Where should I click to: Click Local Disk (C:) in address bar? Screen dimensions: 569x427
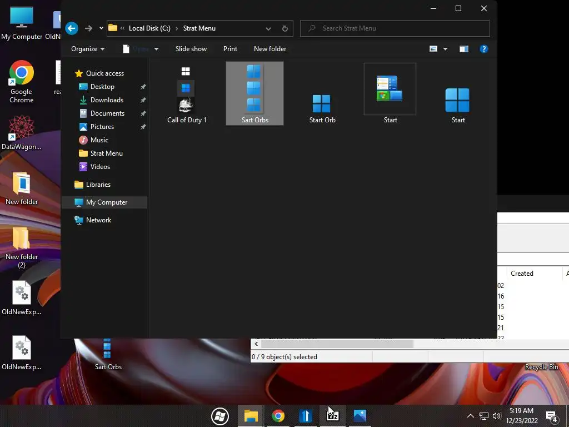(149, 28)
